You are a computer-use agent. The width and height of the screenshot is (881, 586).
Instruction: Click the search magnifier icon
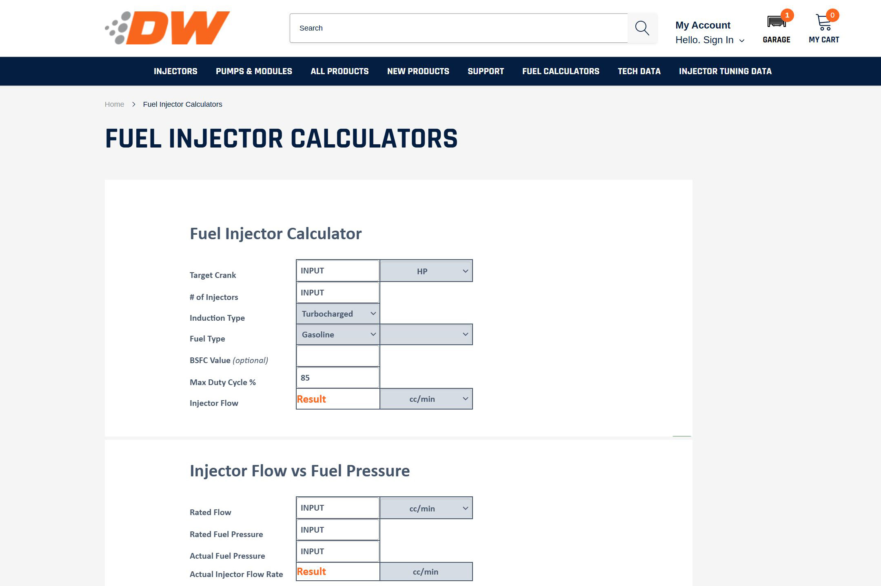coord(642,28)
